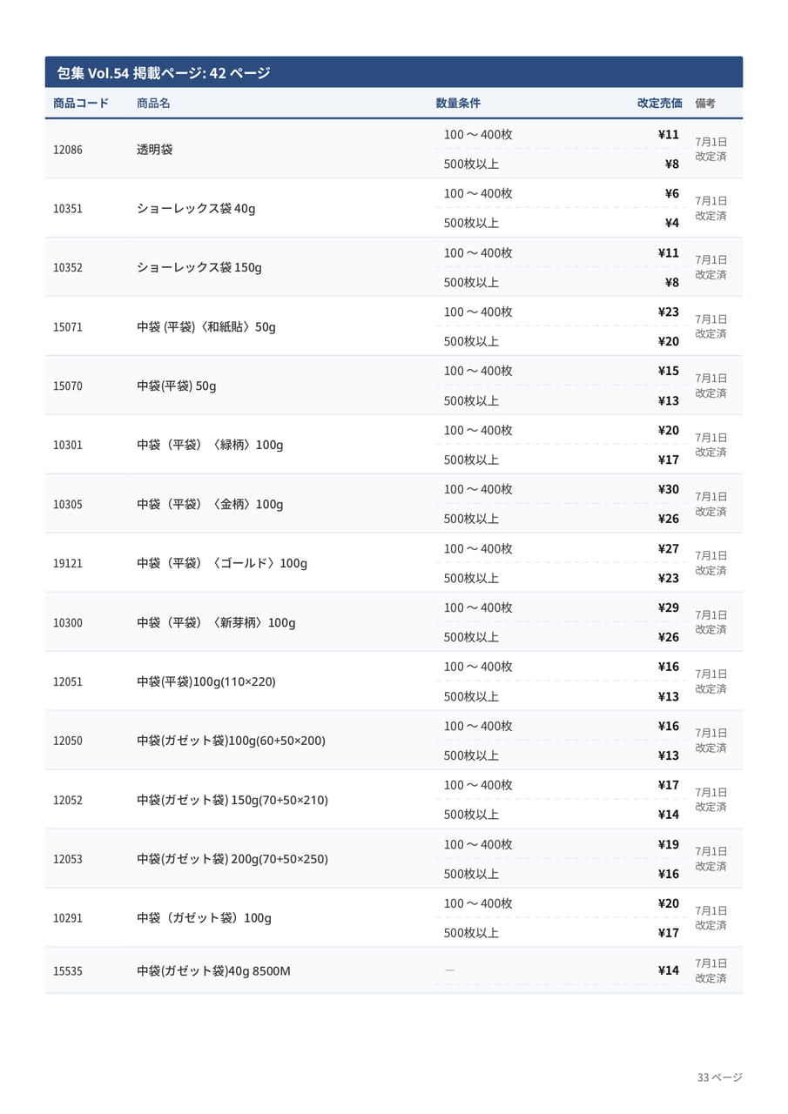Click the ¥30 price for 金柄 100g
Screen dimensions: 788x1114
(x=669, y=489)
